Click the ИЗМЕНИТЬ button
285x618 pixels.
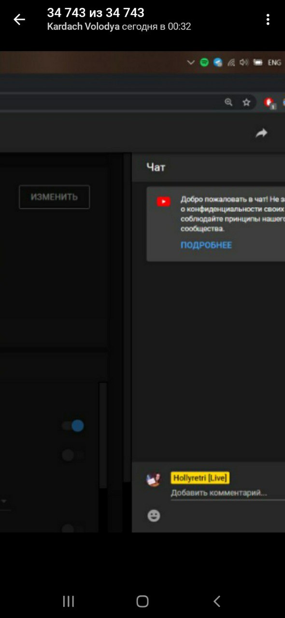pyautogui.click(x=55, y=197)
